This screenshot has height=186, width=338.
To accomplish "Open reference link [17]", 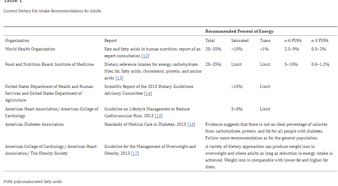I will (135, 153).
